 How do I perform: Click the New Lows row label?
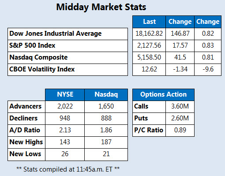(25, 154)
